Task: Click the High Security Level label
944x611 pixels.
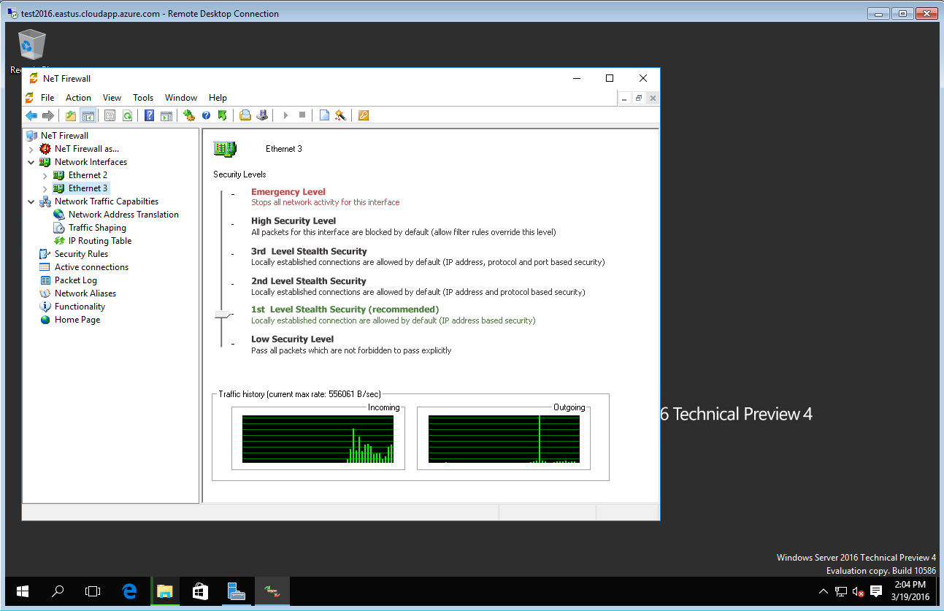Action: coord(293,220)
